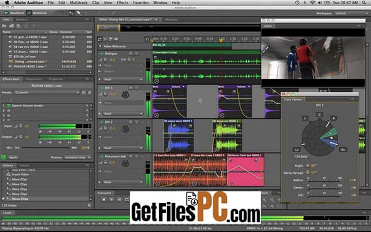
Task: Click the Dialogue track volume knob
Action: 106,59
